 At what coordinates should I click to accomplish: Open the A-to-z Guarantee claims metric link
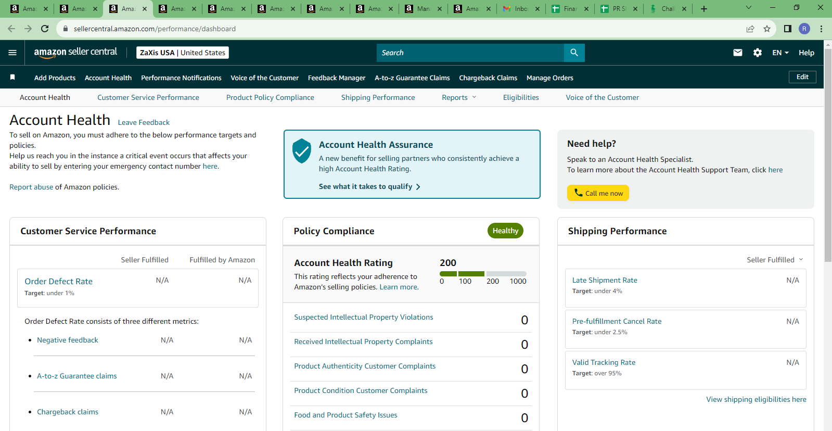point(77,376)
